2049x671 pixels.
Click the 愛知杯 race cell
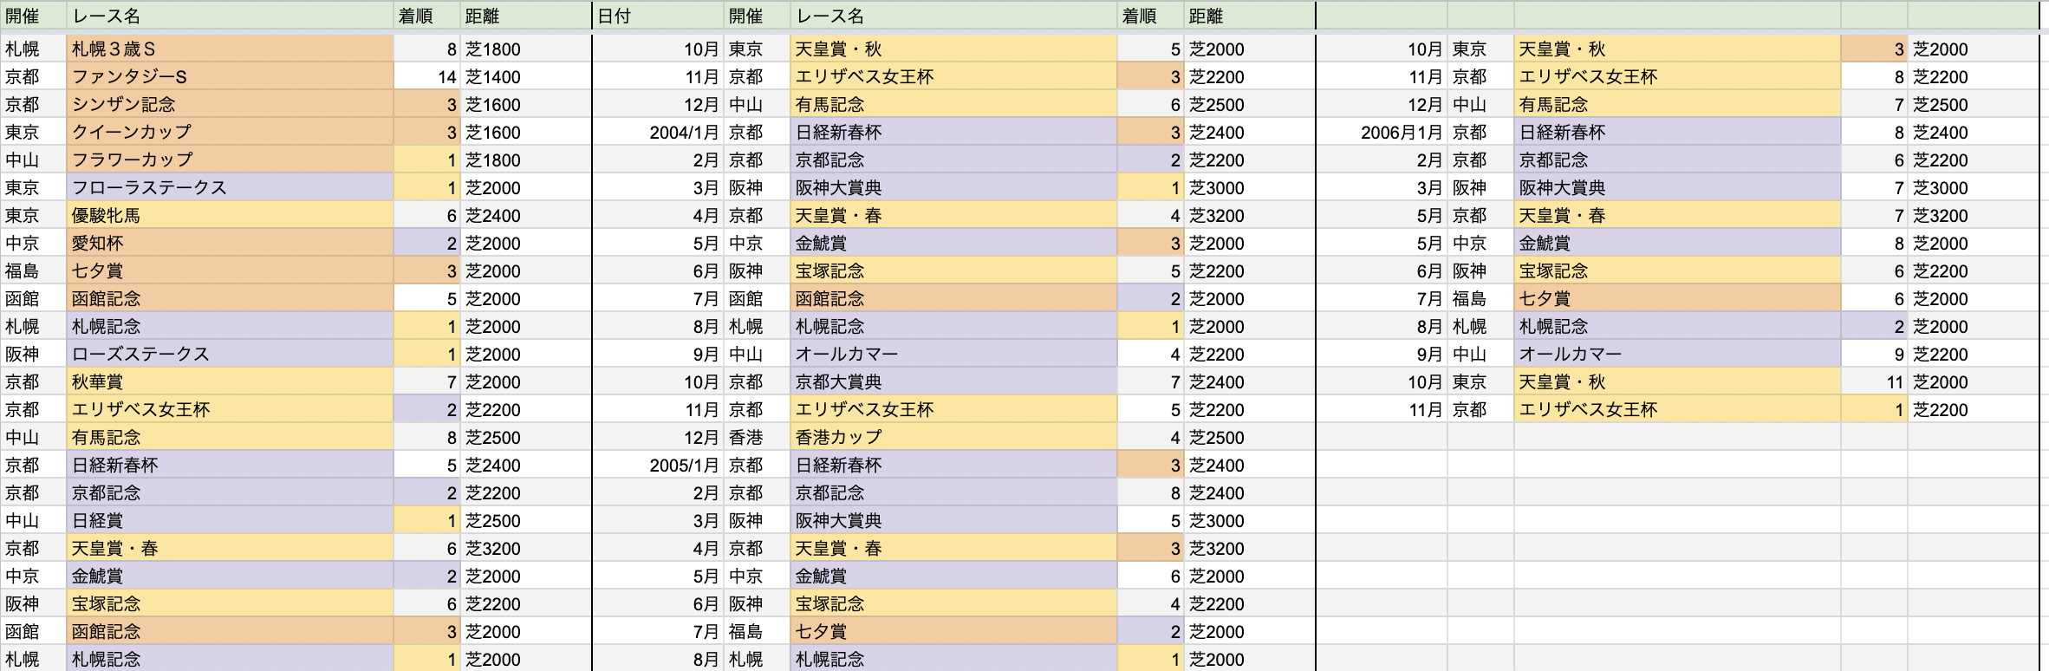coord(230,244)
